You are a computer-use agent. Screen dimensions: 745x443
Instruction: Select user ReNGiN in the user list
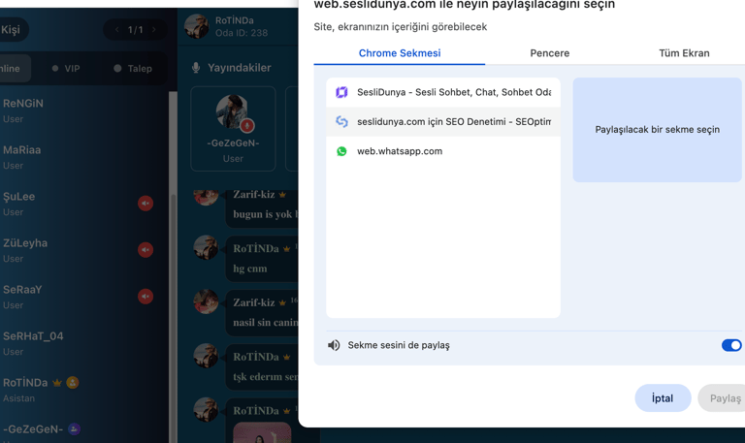coord(83,111)
